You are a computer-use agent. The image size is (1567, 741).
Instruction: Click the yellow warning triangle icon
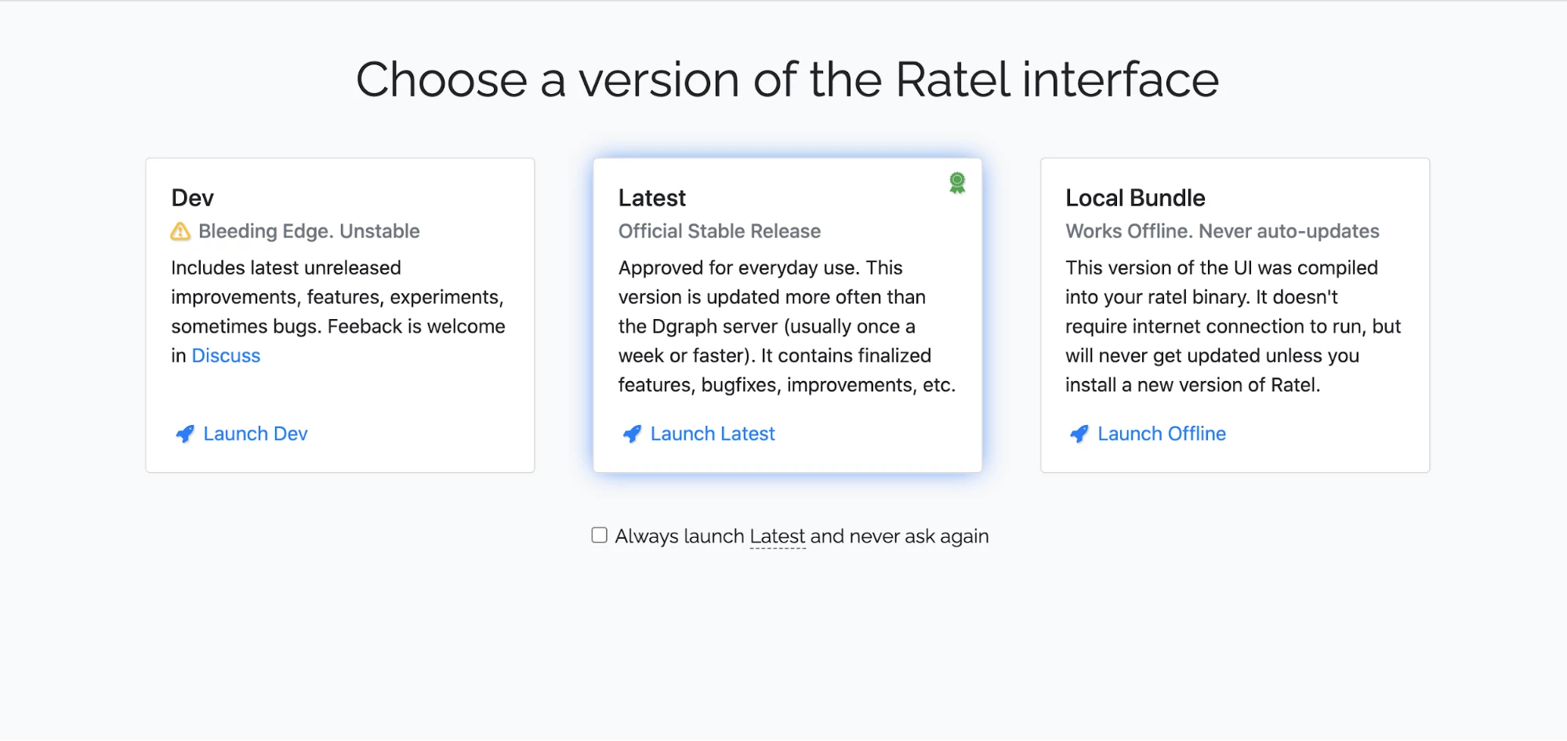pos(180,231)
